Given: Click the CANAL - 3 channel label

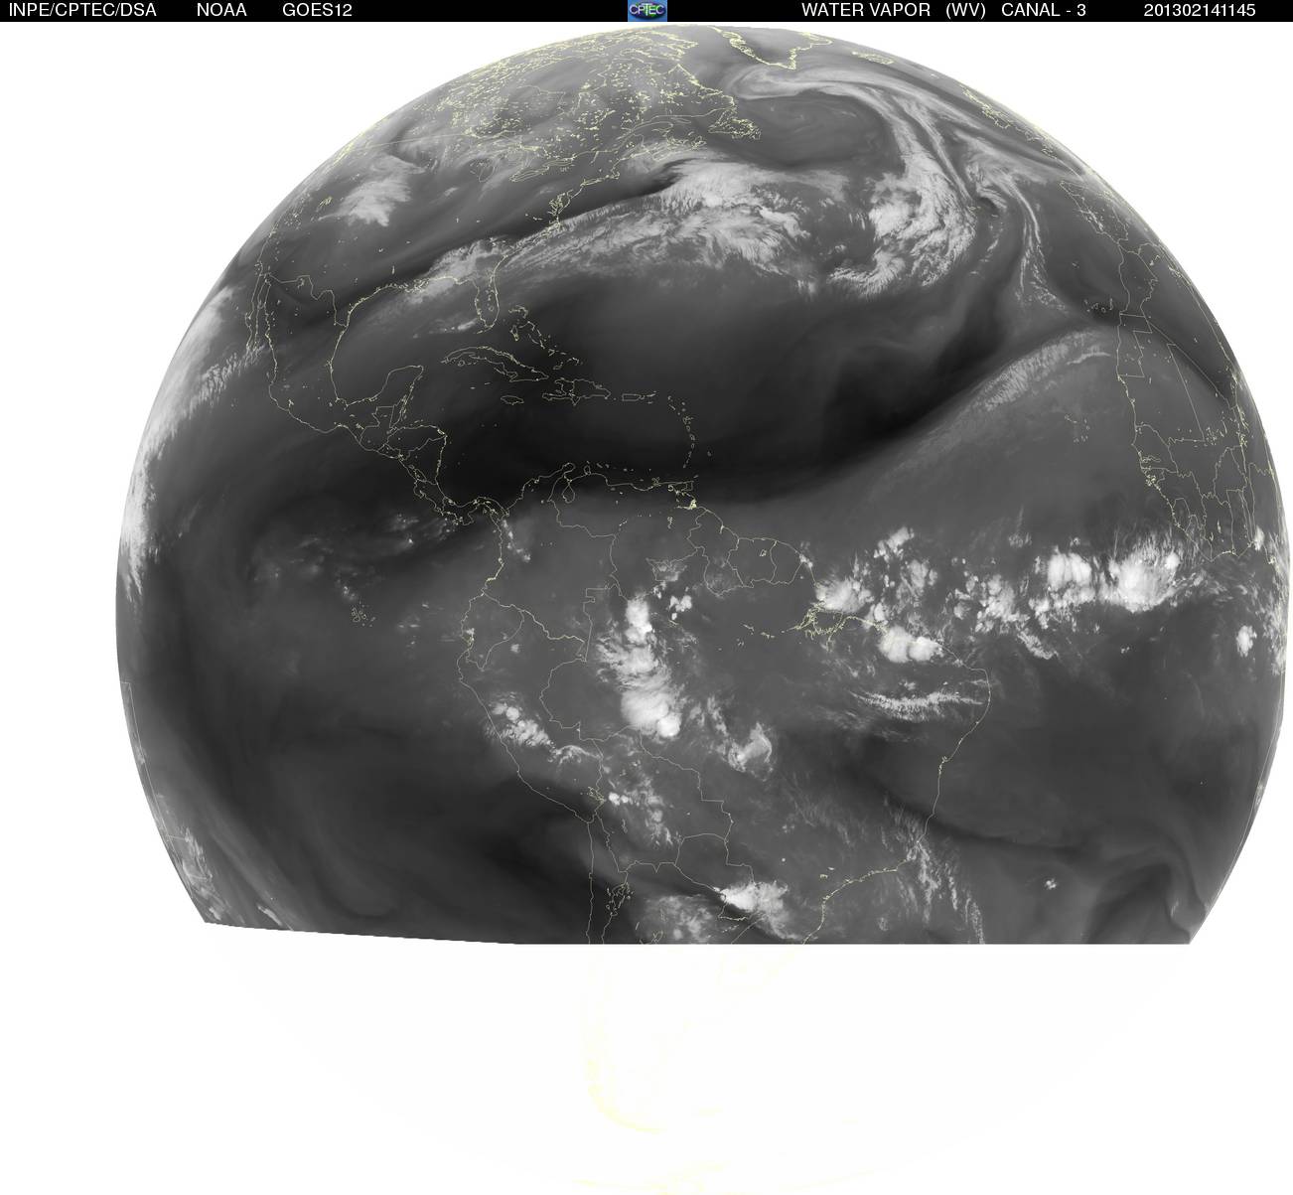Looking at the screenshot, I should click(x=1044, y=10).
